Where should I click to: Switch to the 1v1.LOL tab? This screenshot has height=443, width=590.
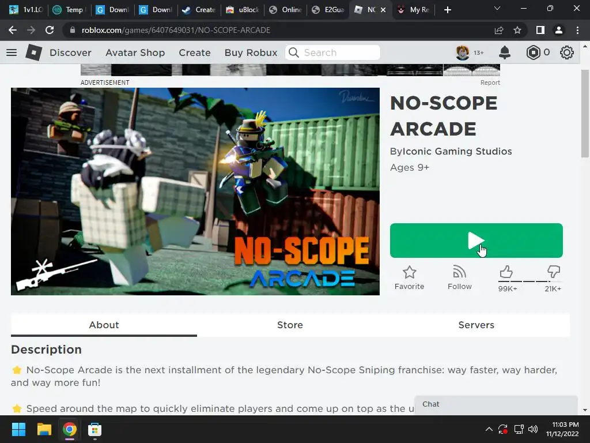point(25,10)
